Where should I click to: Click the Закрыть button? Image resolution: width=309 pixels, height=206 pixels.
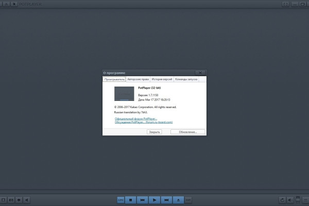tap(154, 132)
